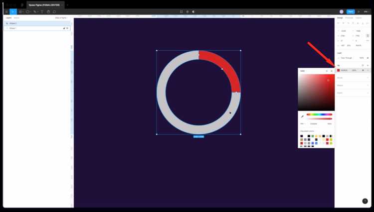This screenshot has height=212, width=374.
Task: Remove the fill with minus icon
Action: (x=368, y=70)
